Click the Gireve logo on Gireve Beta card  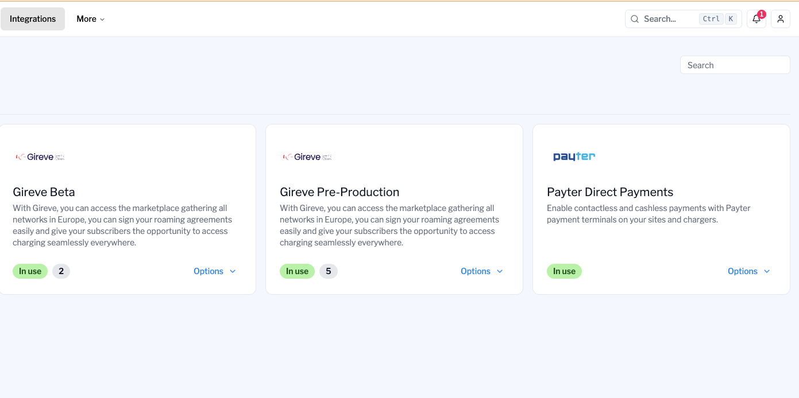tap(40, 157)
